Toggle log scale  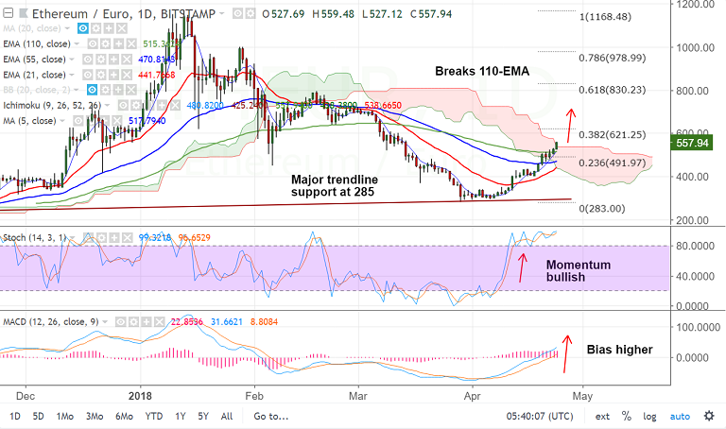pyautogui.click(x=649, y=416)
